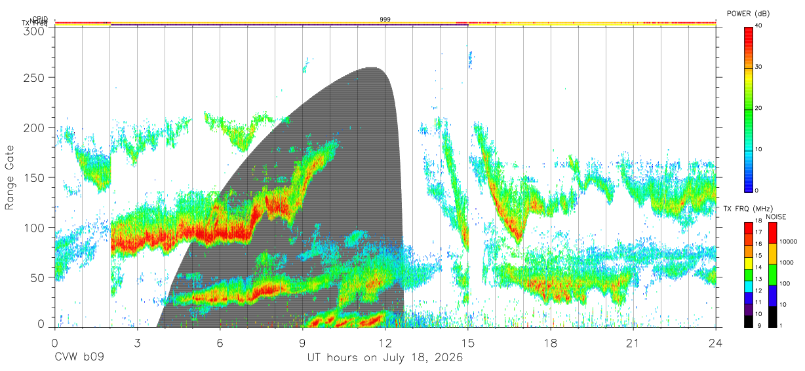Select the red top of power color bar

pos(748,37)
